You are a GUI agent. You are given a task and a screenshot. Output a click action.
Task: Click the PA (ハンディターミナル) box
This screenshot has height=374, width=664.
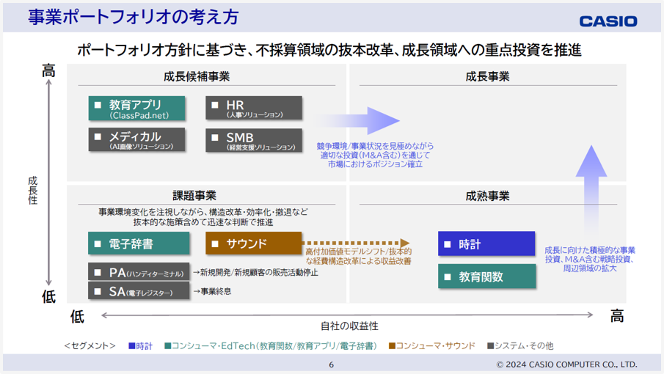tap(139, 271)
